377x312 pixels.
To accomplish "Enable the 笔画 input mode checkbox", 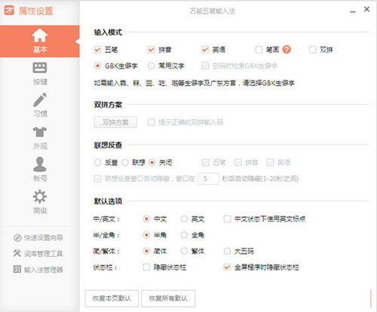I will click(259, 50).
